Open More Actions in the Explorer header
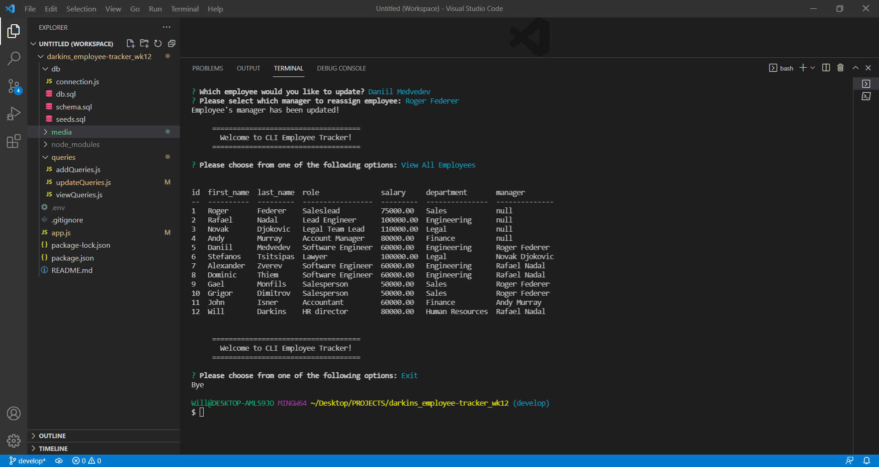Viewport: 879px width, 467px height. [x=166, y=27]
